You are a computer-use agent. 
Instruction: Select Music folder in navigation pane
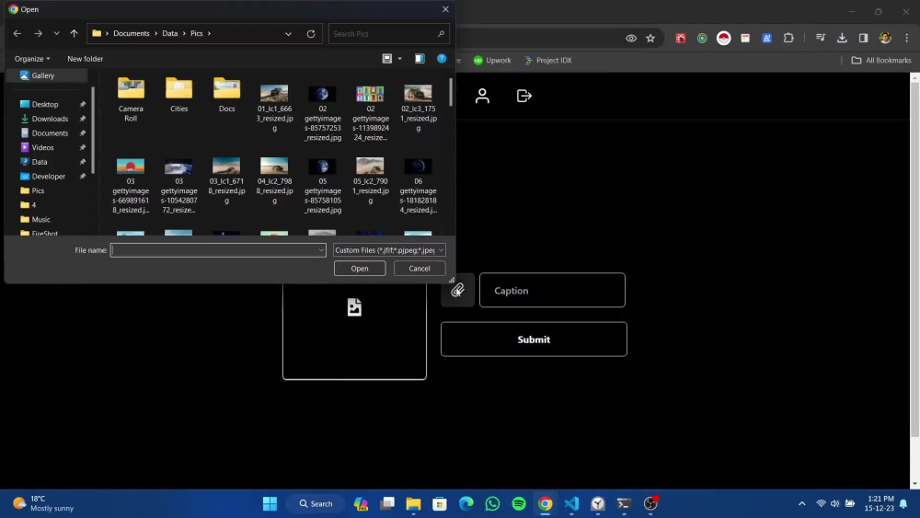pyautogui.click(x=40, y=219)
